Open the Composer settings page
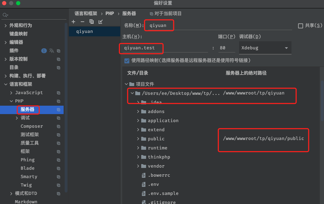Viewport: 324px width, 204px height. click(31, 126)
